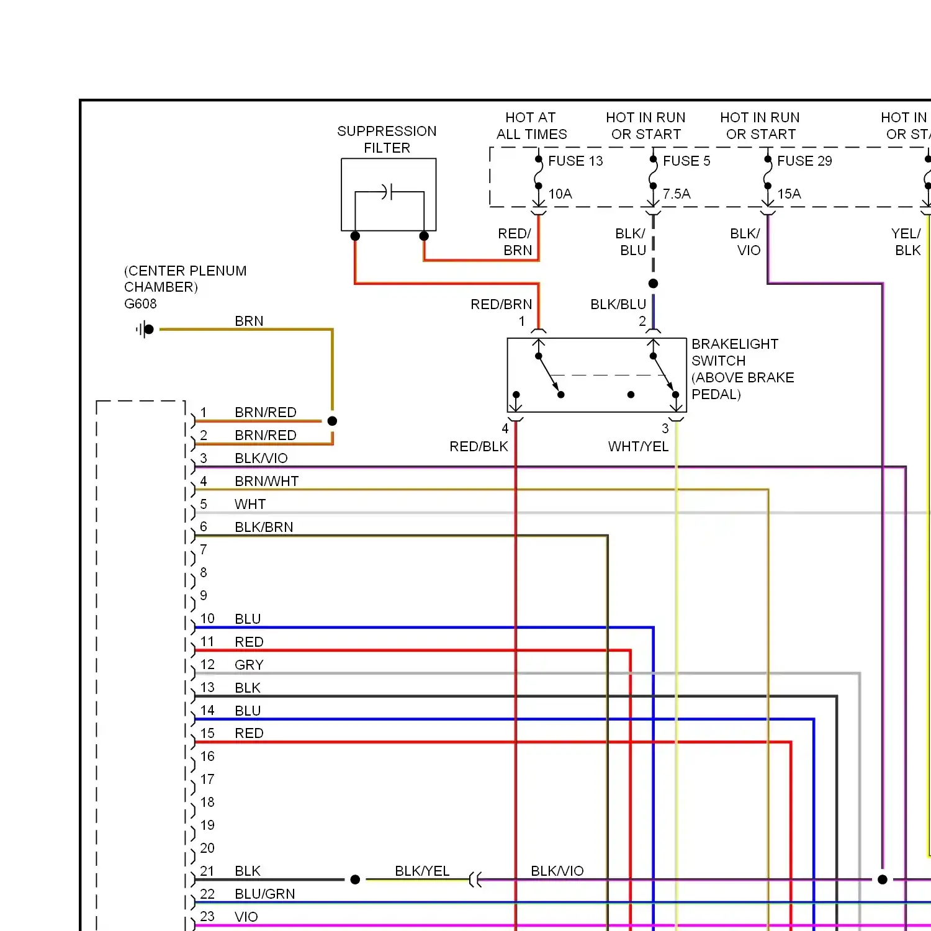The height and width of the screenshot is (931, 931).
Task: Click the G608 ground label
Action: [x=140, y=304]
